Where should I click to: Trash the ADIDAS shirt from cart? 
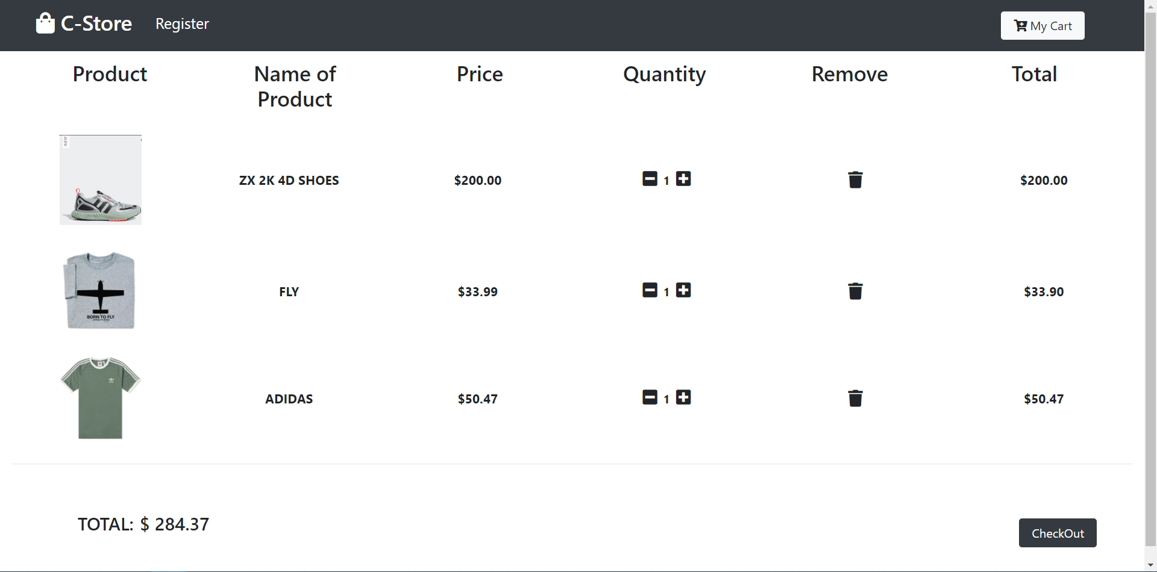(x=855, y=399)
